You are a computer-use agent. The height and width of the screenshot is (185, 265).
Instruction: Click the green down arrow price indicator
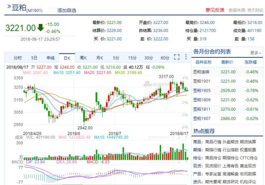pyautogui.click(x=40, y=28)
